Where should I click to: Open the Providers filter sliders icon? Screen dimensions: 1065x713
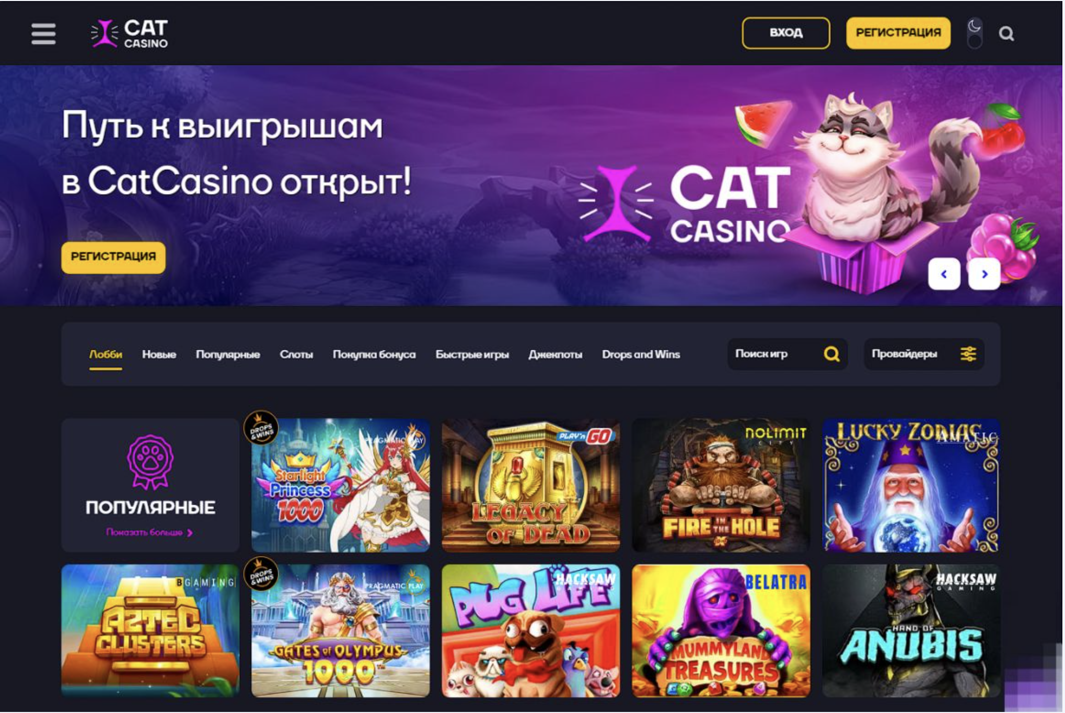click(x=968, y=354)
